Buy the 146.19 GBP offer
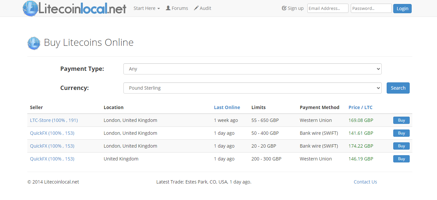The width and height of the screenshot is (437, 200). tap(401, 159)
